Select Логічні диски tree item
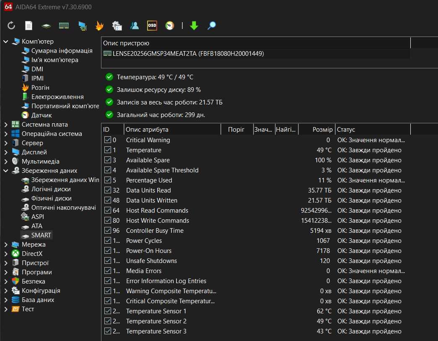 coord(51,189)
